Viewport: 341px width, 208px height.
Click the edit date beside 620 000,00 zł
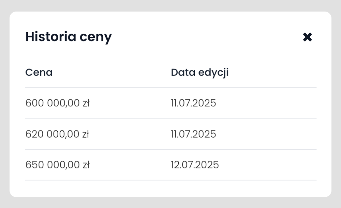click(x=193, y=134)
